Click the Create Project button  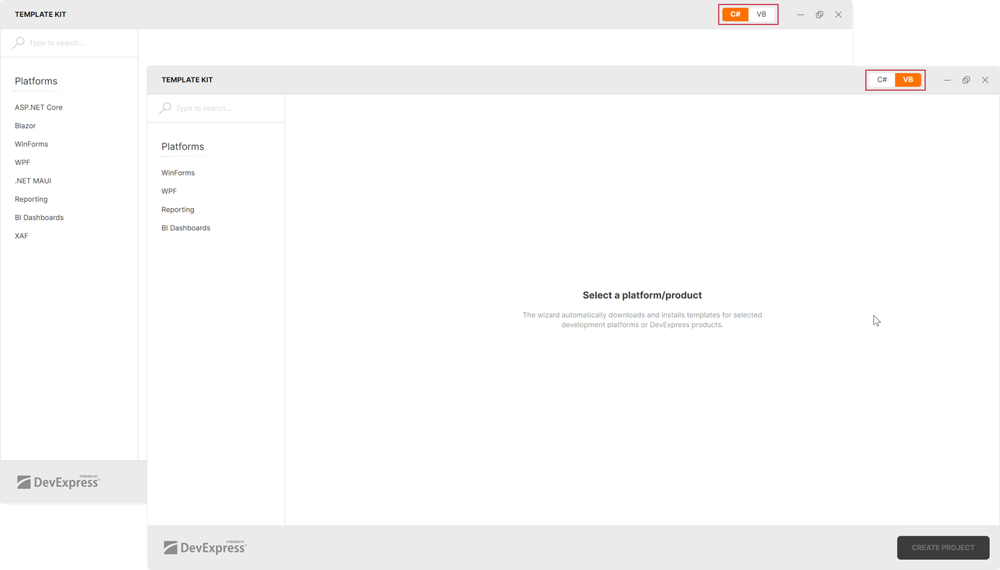[943, 548]
